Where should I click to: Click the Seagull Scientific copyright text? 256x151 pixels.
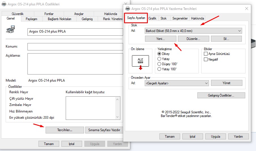pyautogui.click(x=186, y=114)
